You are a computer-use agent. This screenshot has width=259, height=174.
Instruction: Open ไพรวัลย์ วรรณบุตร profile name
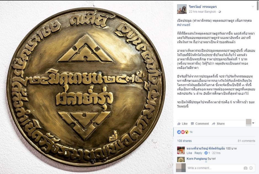click(x=203, y=7)
